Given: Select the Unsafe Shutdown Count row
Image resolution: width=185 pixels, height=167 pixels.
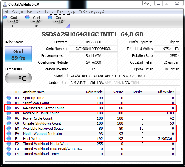Looking at the screenshot, I should (90, 123).
